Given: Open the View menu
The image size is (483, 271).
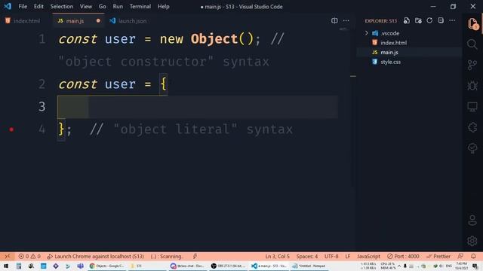Looking at the screenshot, I should (85, 6).
